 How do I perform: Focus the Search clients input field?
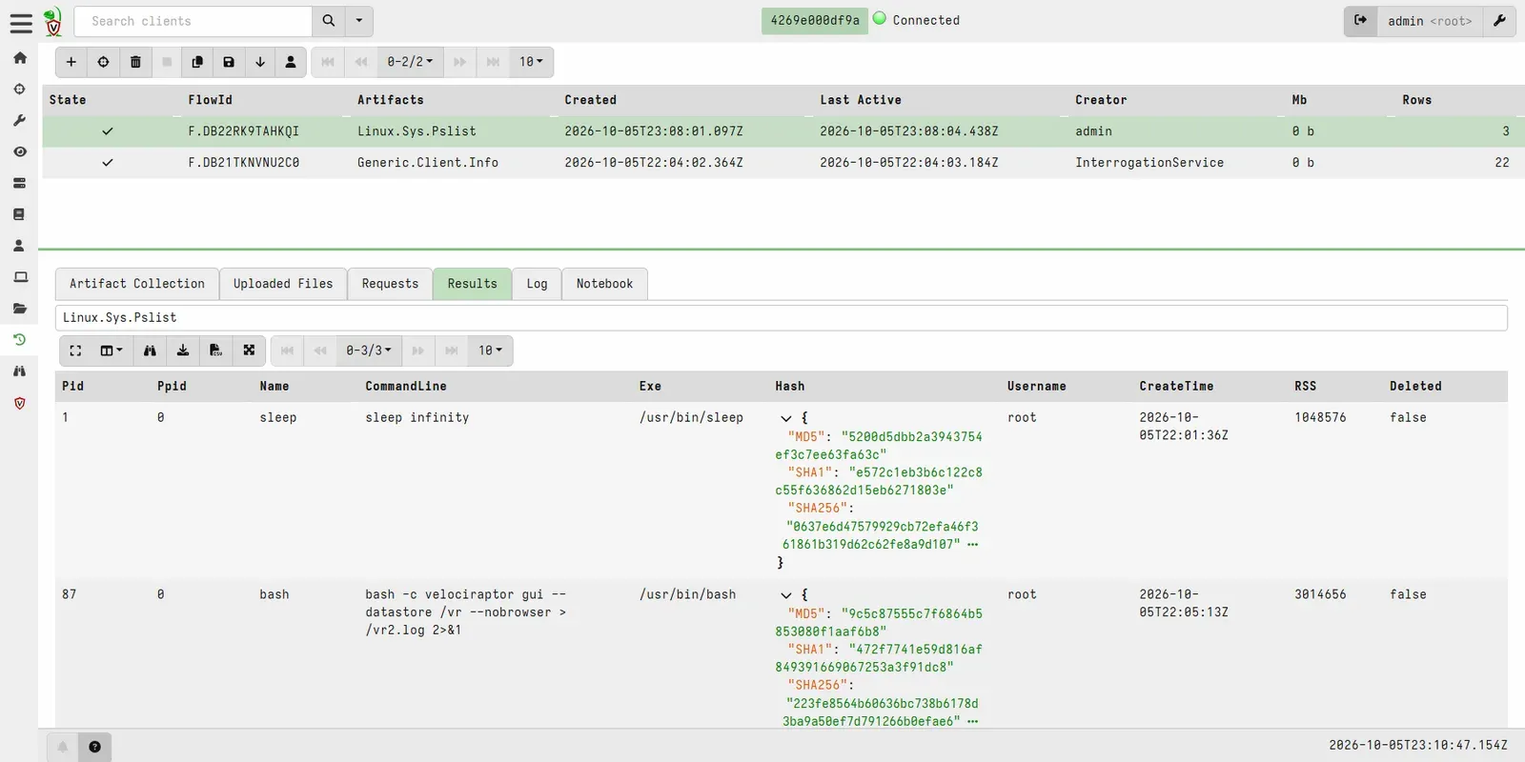(193, 21)
